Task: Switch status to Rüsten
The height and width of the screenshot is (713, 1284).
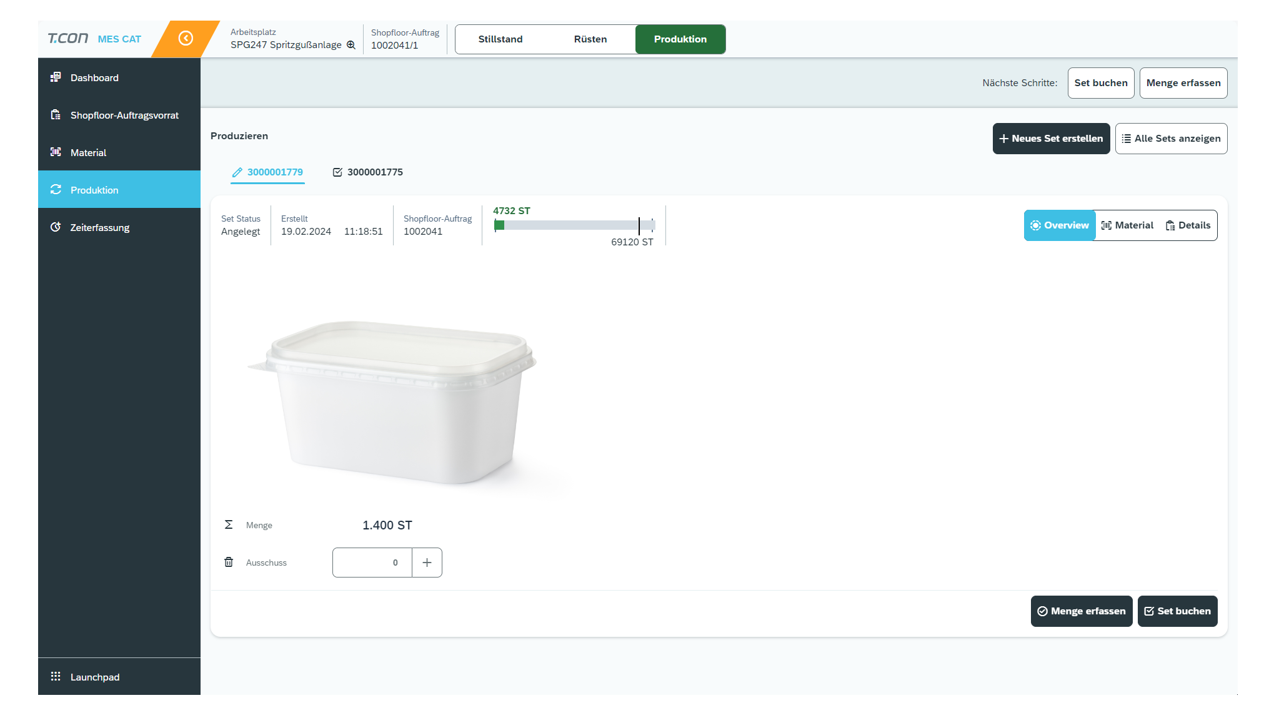Action: (590, 39)
